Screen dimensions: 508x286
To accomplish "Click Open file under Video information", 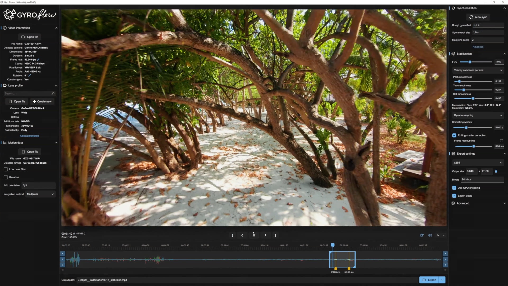I will (30, 37).
